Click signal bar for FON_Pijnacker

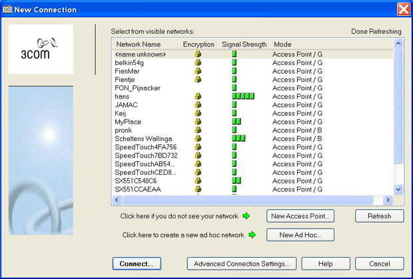tap(234, 88)
